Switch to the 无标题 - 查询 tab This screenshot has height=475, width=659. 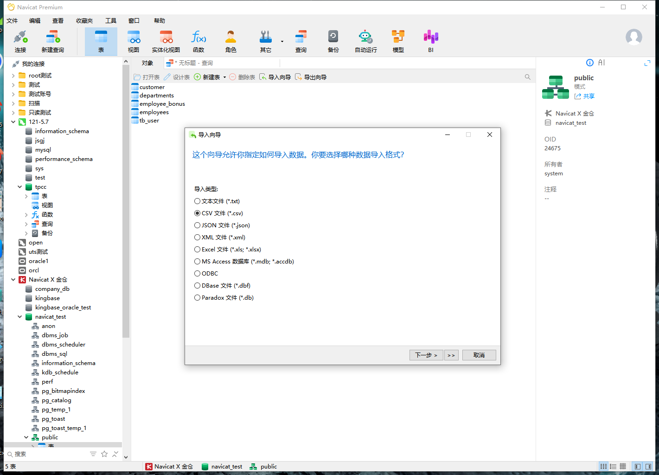point(193,63)
